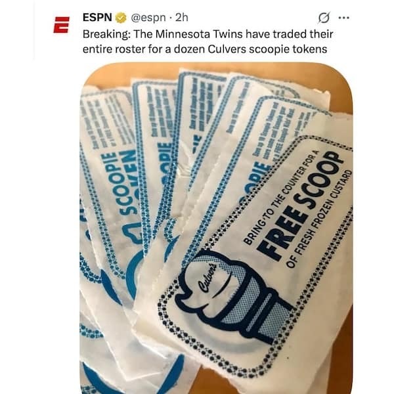Tap the Grok slashed-circle icon
This screenshot has height=394, width=394.
click(x=324, y=18)
